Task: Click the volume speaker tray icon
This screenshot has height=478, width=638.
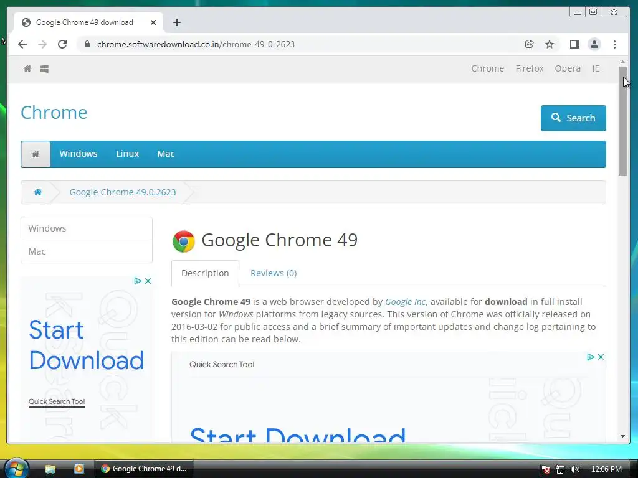Action: coord(575,469)
